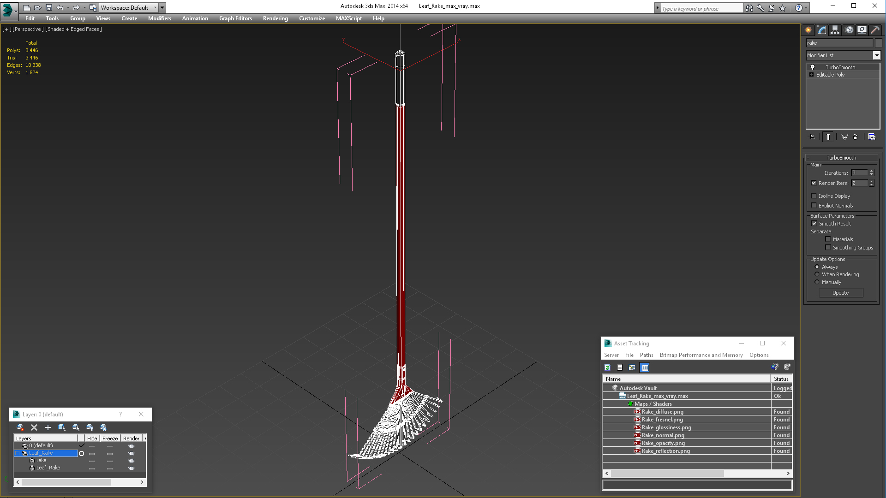Switch Asset Tracking to table view
Screen dimensions: 886x498
[x=645, y=368]
